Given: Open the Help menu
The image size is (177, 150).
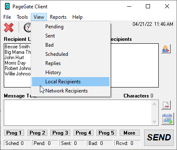Looking at the screenshot, I should click(x=77, y=17).
